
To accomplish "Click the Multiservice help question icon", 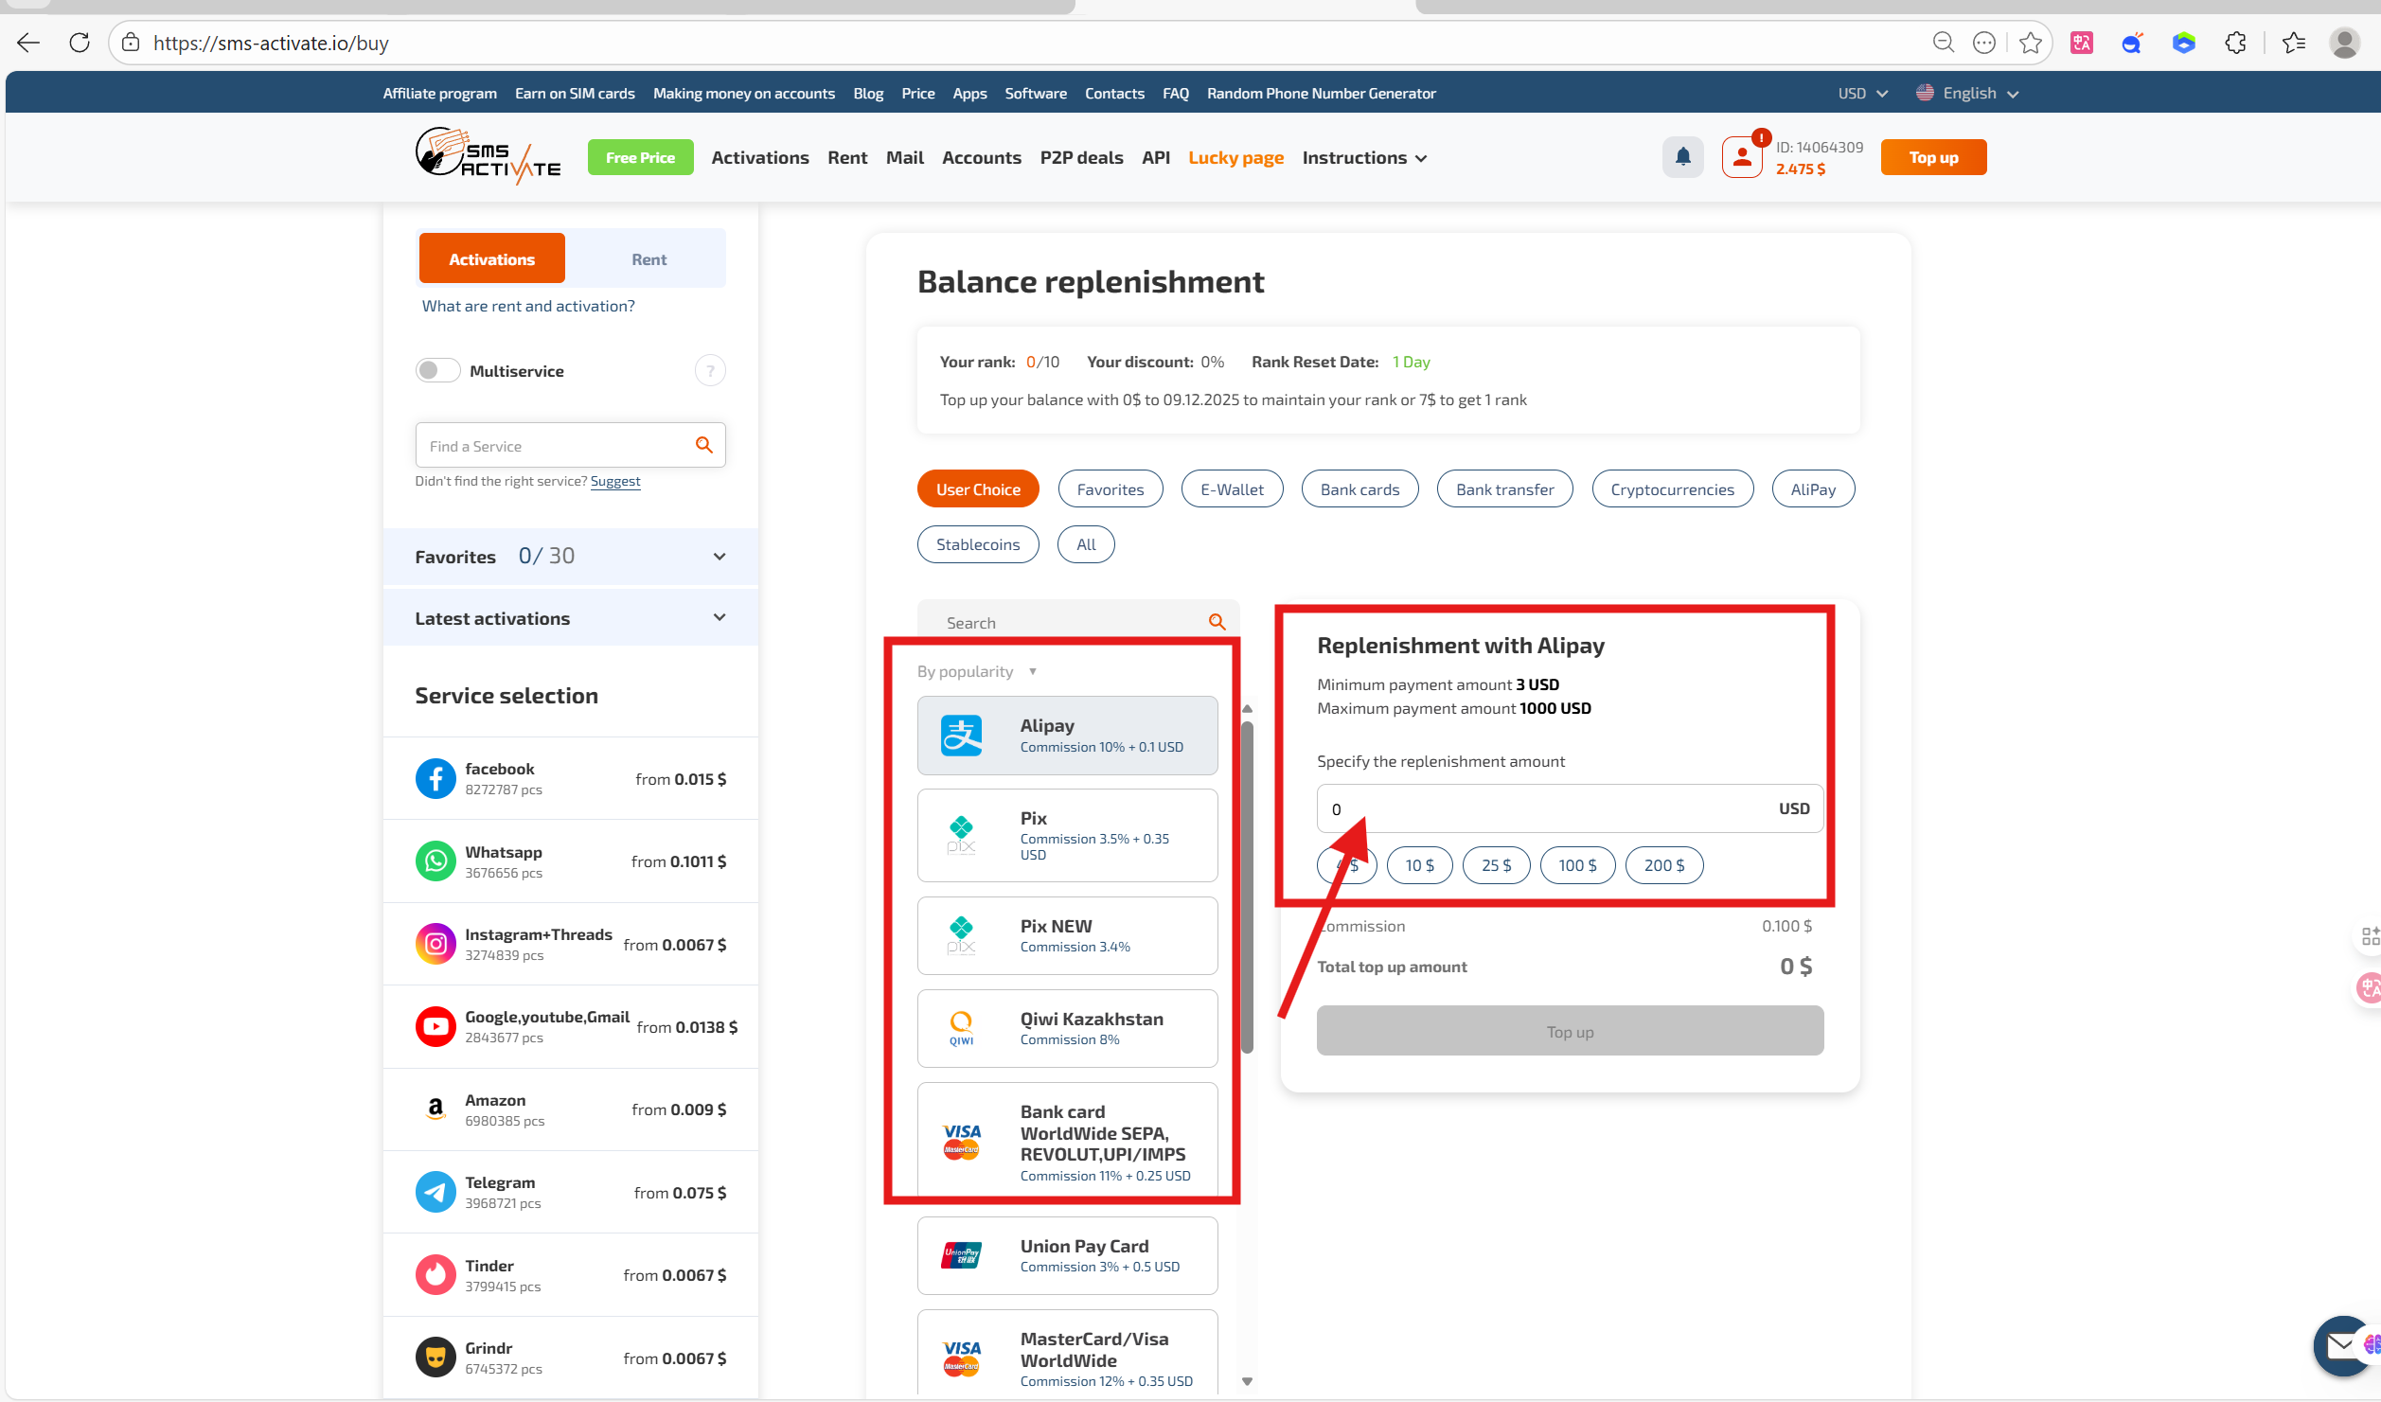I will pos(710,371).
